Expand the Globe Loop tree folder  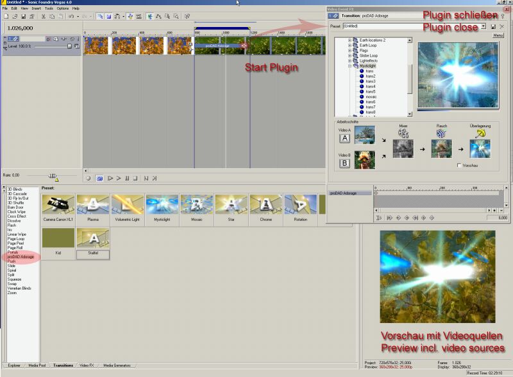[x=349, y=56]
